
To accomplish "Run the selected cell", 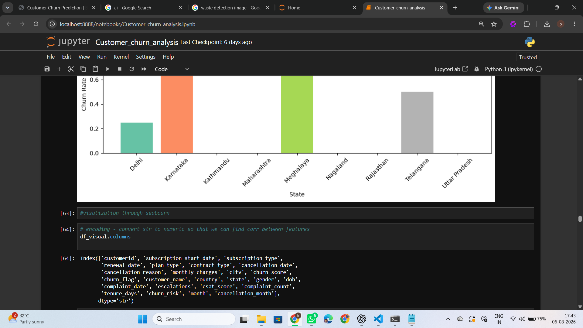I will [x=107, y=69].
